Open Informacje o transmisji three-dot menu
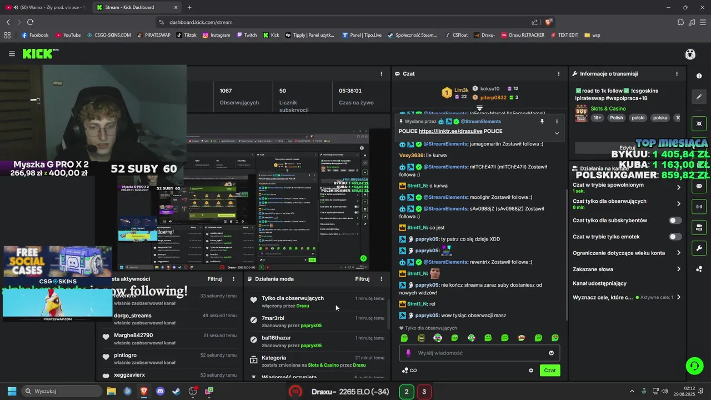711x400 pixels. pos(677,73)
